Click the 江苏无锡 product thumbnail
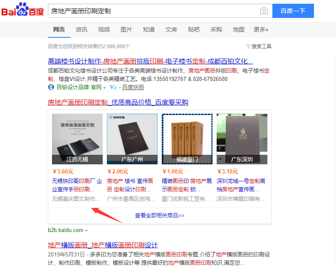The height and width of the screenshot is (266, 336). click(x=77, y=139)
